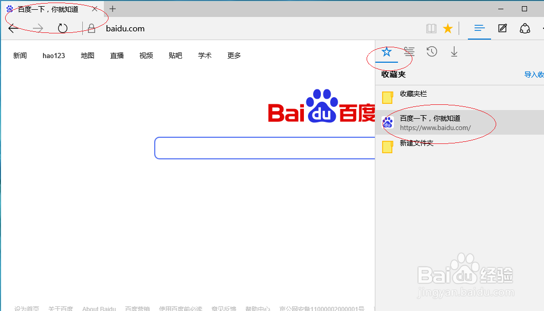Open the 更多 link
The width and height of the screenshot is (544, 311).
(x=234, y=56)
